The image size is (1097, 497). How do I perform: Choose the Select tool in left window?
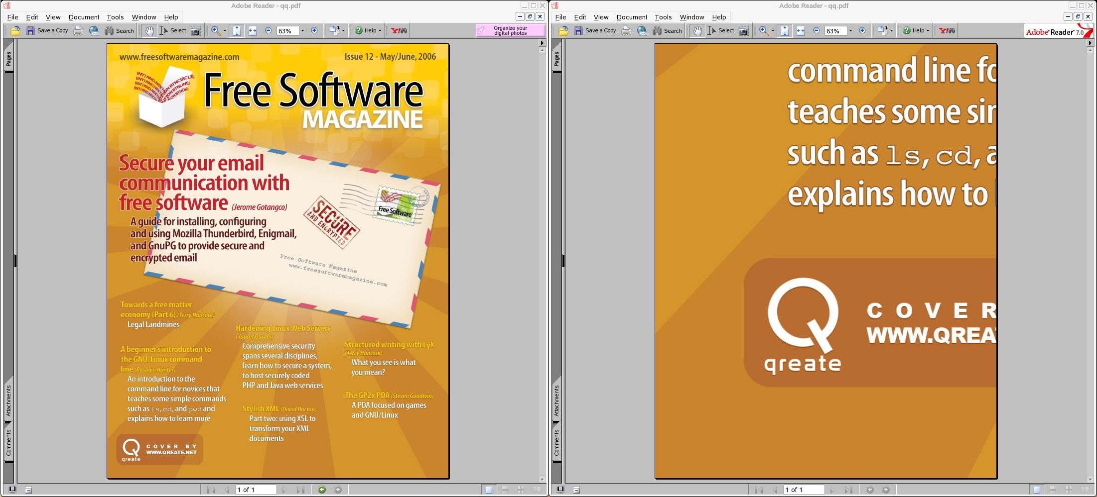pos(173,31)
